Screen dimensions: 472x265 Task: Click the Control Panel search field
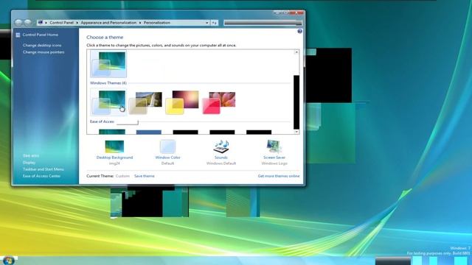(x=263, y=23)
